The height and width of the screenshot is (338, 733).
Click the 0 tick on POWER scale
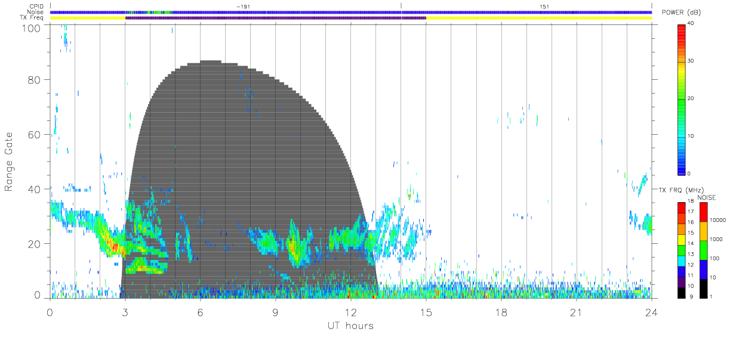click(x=689, y=173)
